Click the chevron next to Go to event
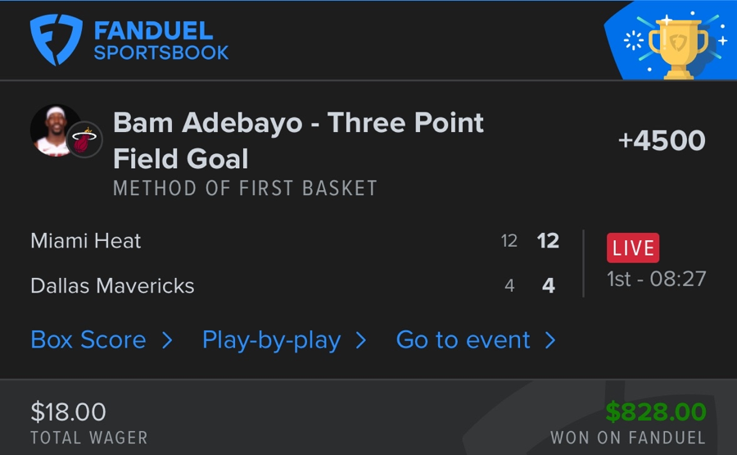Viewport: 737px width, 455px height. click(x=550, y=340)
